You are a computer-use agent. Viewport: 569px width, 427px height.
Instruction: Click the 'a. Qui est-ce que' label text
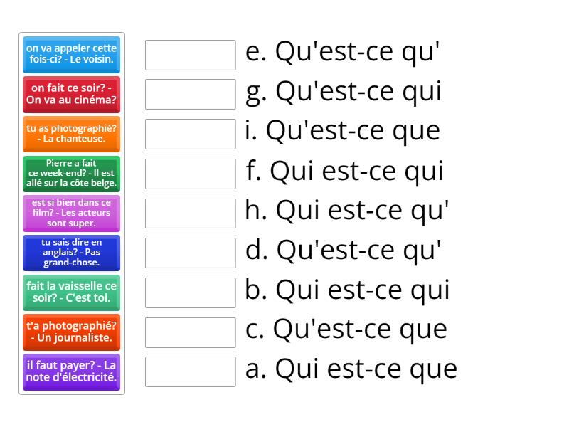point(351,369)
